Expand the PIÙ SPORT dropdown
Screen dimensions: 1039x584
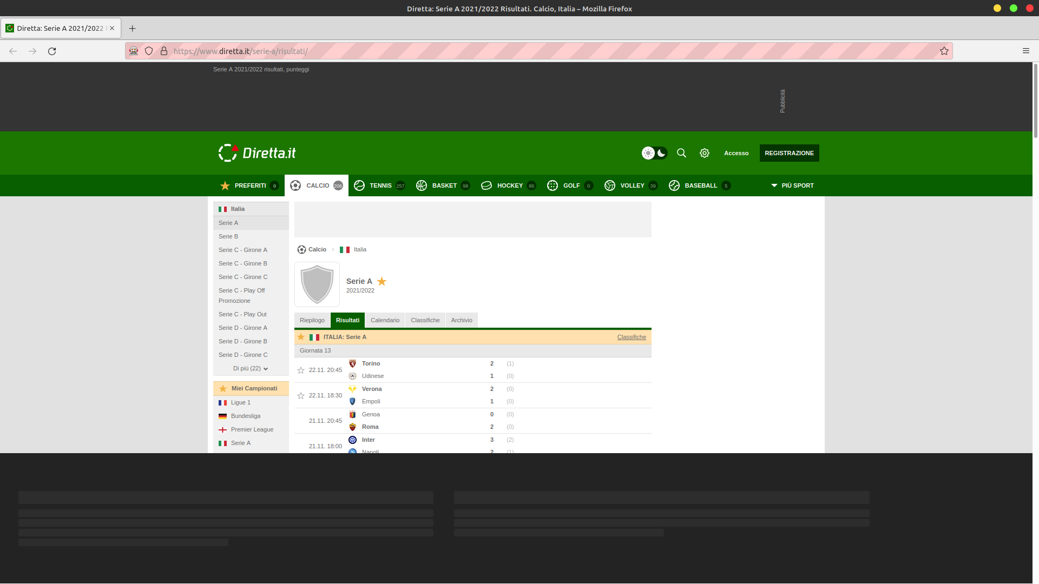pyautogui.click(x=792, y=185)
